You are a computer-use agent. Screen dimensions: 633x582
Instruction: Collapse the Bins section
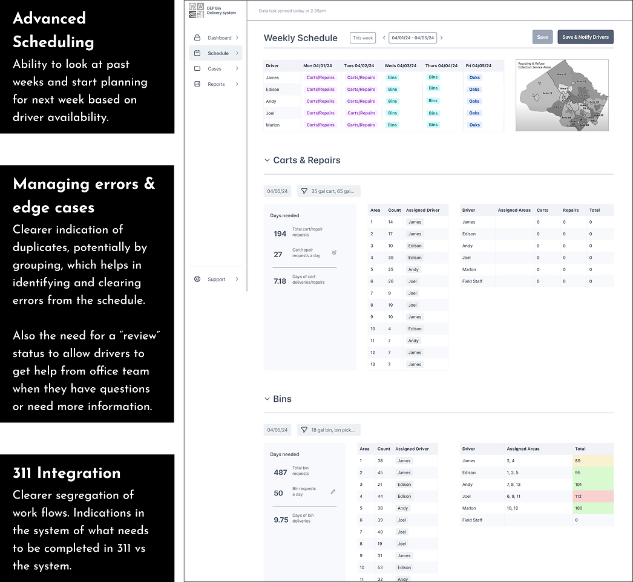267,399
